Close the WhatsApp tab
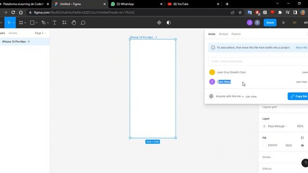 [161, 4]
